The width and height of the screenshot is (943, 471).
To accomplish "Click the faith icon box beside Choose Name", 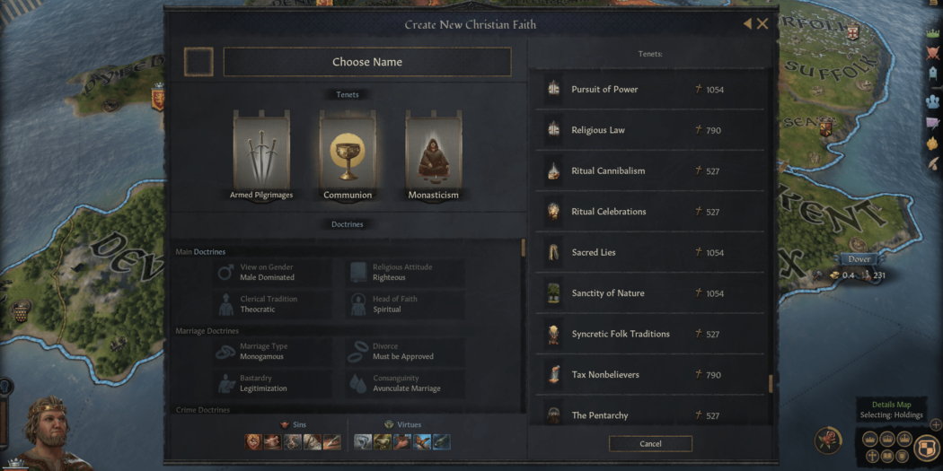I will [x=198, y=62].
